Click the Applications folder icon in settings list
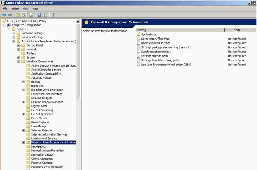This screenshot has height=170, width=257. point(139,34)
